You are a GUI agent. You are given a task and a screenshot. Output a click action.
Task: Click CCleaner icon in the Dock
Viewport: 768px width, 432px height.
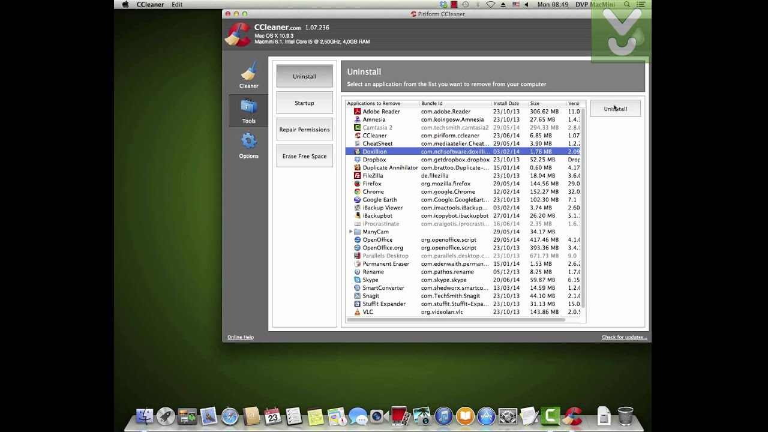(572, 416)
